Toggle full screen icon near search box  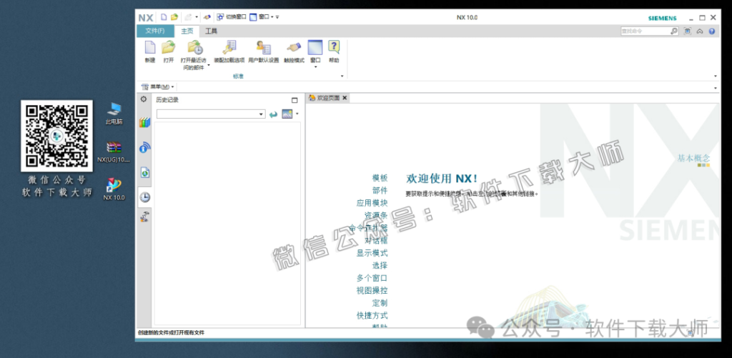pyautogui.click(x=687, y=31)
